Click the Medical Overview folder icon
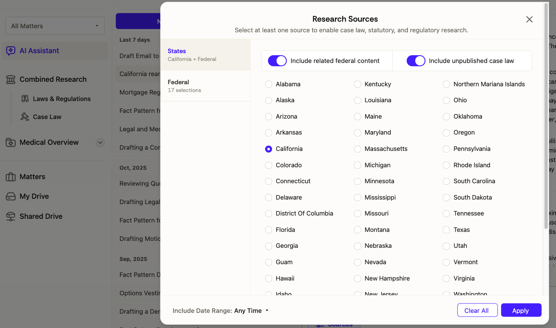Image resolution: width=556 pixels, height=328 pixels. click(x=11, y=142)
